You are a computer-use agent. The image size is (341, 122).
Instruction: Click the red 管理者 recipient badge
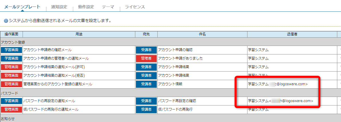click(146, 59)
